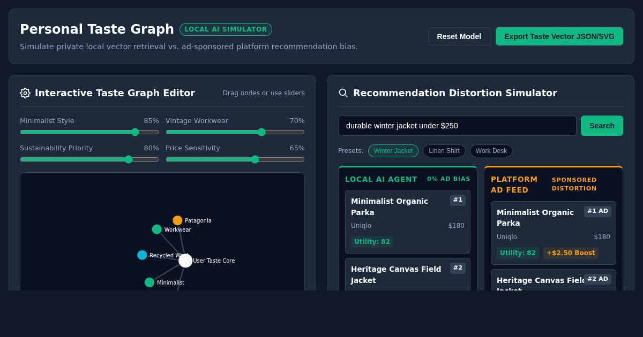
Task: Click Utility: 82 in Local AI Agent
Action: click(x=372, y=242)
